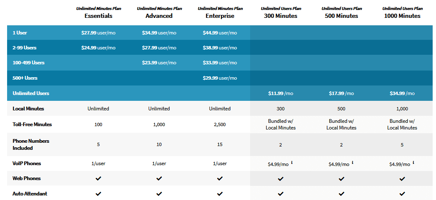Click the info icon beside 500 Minutes VoIP price

click(353, 163)
